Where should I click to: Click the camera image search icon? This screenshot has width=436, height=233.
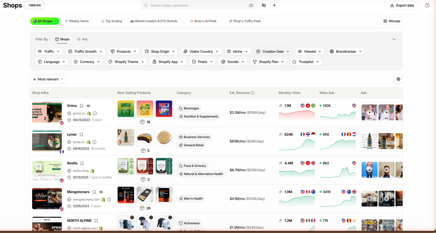pos(251,5)
